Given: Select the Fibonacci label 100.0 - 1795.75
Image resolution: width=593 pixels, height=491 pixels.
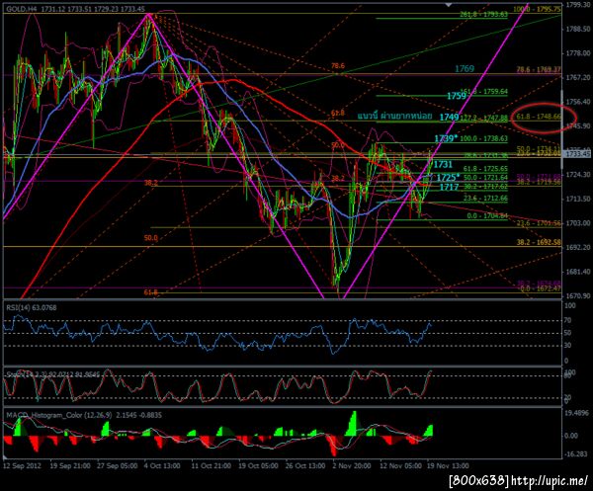Looking at the screenshot, I should click(537, 9).
